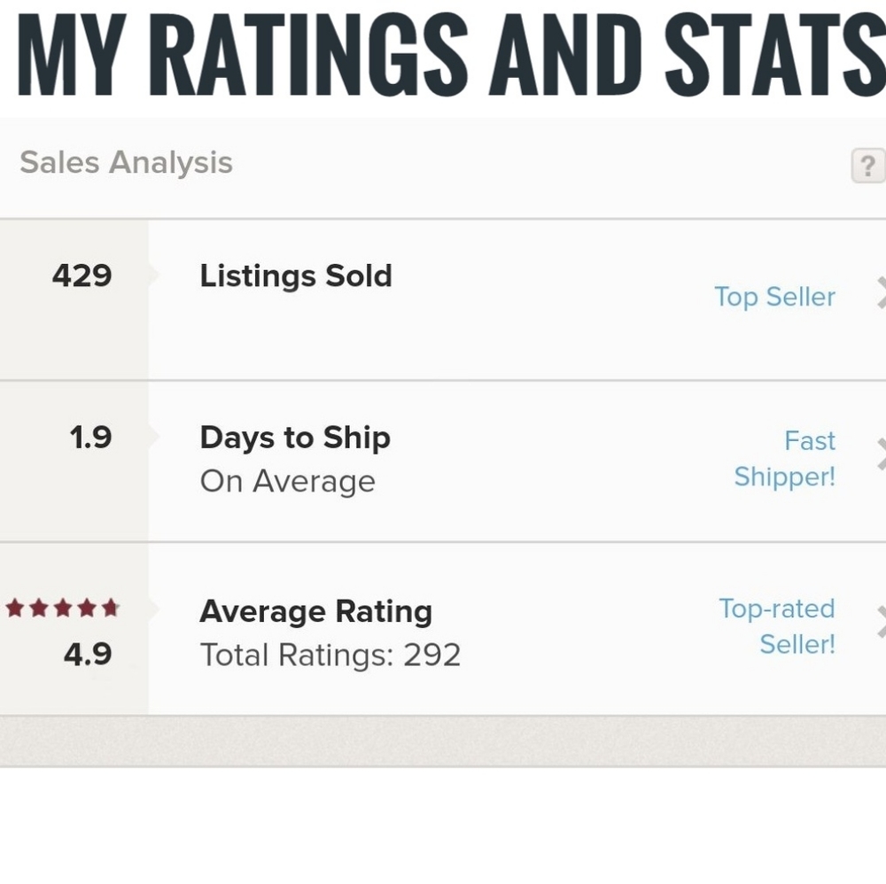The image size is (886, 884).
Task: Expand the Days to Ship chevron
Action: coord(881,454)
